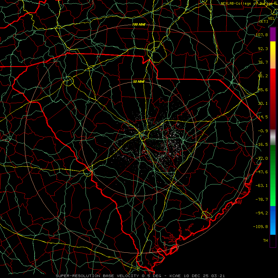Click the -32.0 scale value
This screenshot has height=278, width=278.
tap(262, 158)
